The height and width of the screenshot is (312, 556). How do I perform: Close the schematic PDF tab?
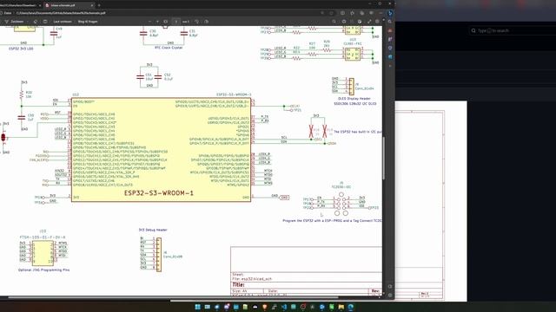pyautogui.click(x=92, y=5)
